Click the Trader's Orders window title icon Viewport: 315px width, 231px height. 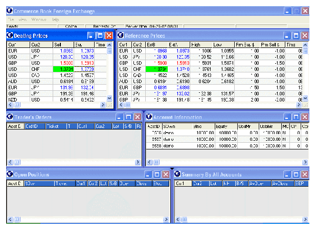[10, 116]
